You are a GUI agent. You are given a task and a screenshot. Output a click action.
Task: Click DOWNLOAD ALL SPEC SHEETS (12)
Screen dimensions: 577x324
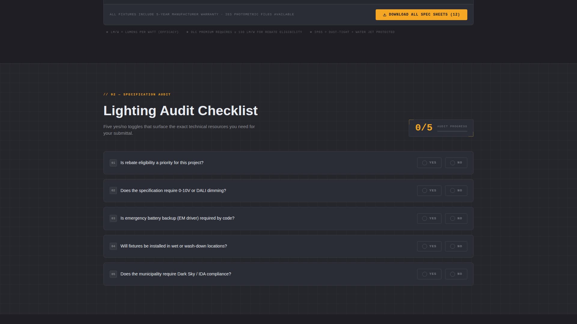(421, 14)
